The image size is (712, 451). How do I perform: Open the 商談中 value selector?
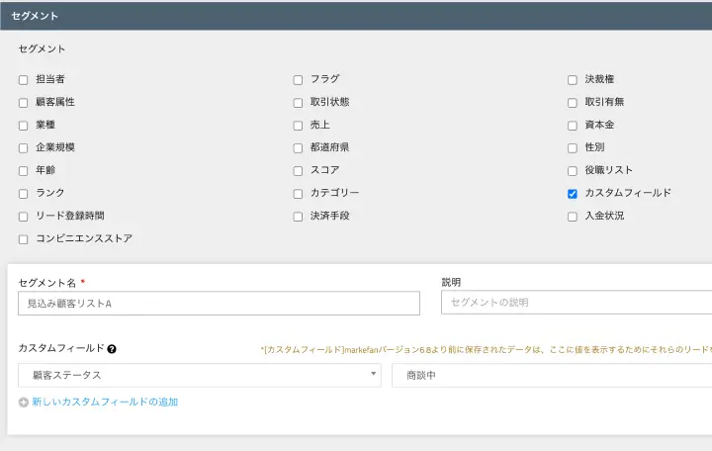551,375
